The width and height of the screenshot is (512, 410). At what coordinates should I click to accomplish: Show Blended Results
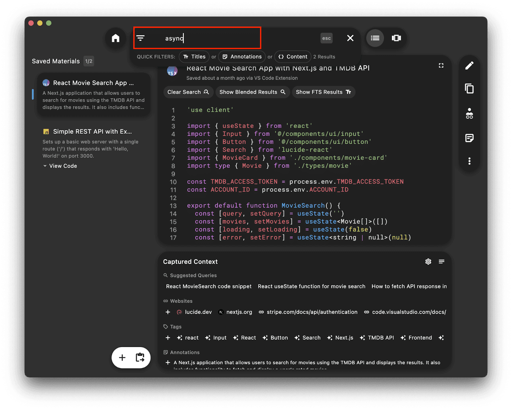pos(252,92)
